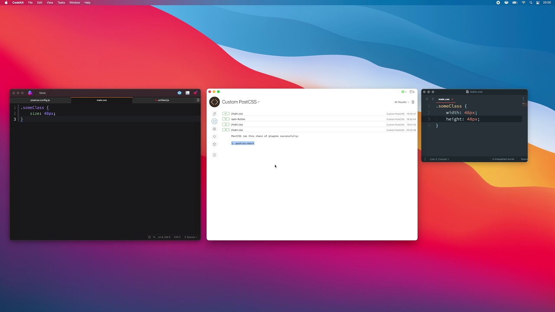Open the 4 Spaces indentation menu in Nova
The image size is (555, 312).
(x=191, y=237)
